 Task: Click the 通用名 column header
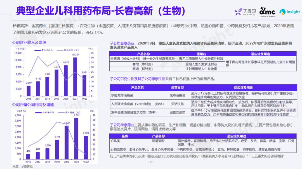pos(201,54)
